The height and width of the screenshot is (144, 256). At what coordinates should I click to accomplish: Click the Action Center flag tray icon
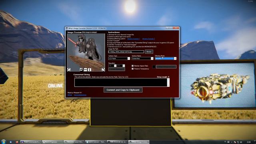(235, 142)
